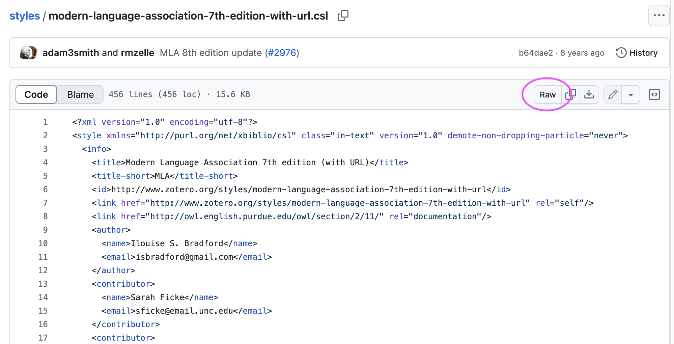Click the '456 lines (456 loc)' file info
This screenshot has width=674, height=344.
(x=155, y=94)
